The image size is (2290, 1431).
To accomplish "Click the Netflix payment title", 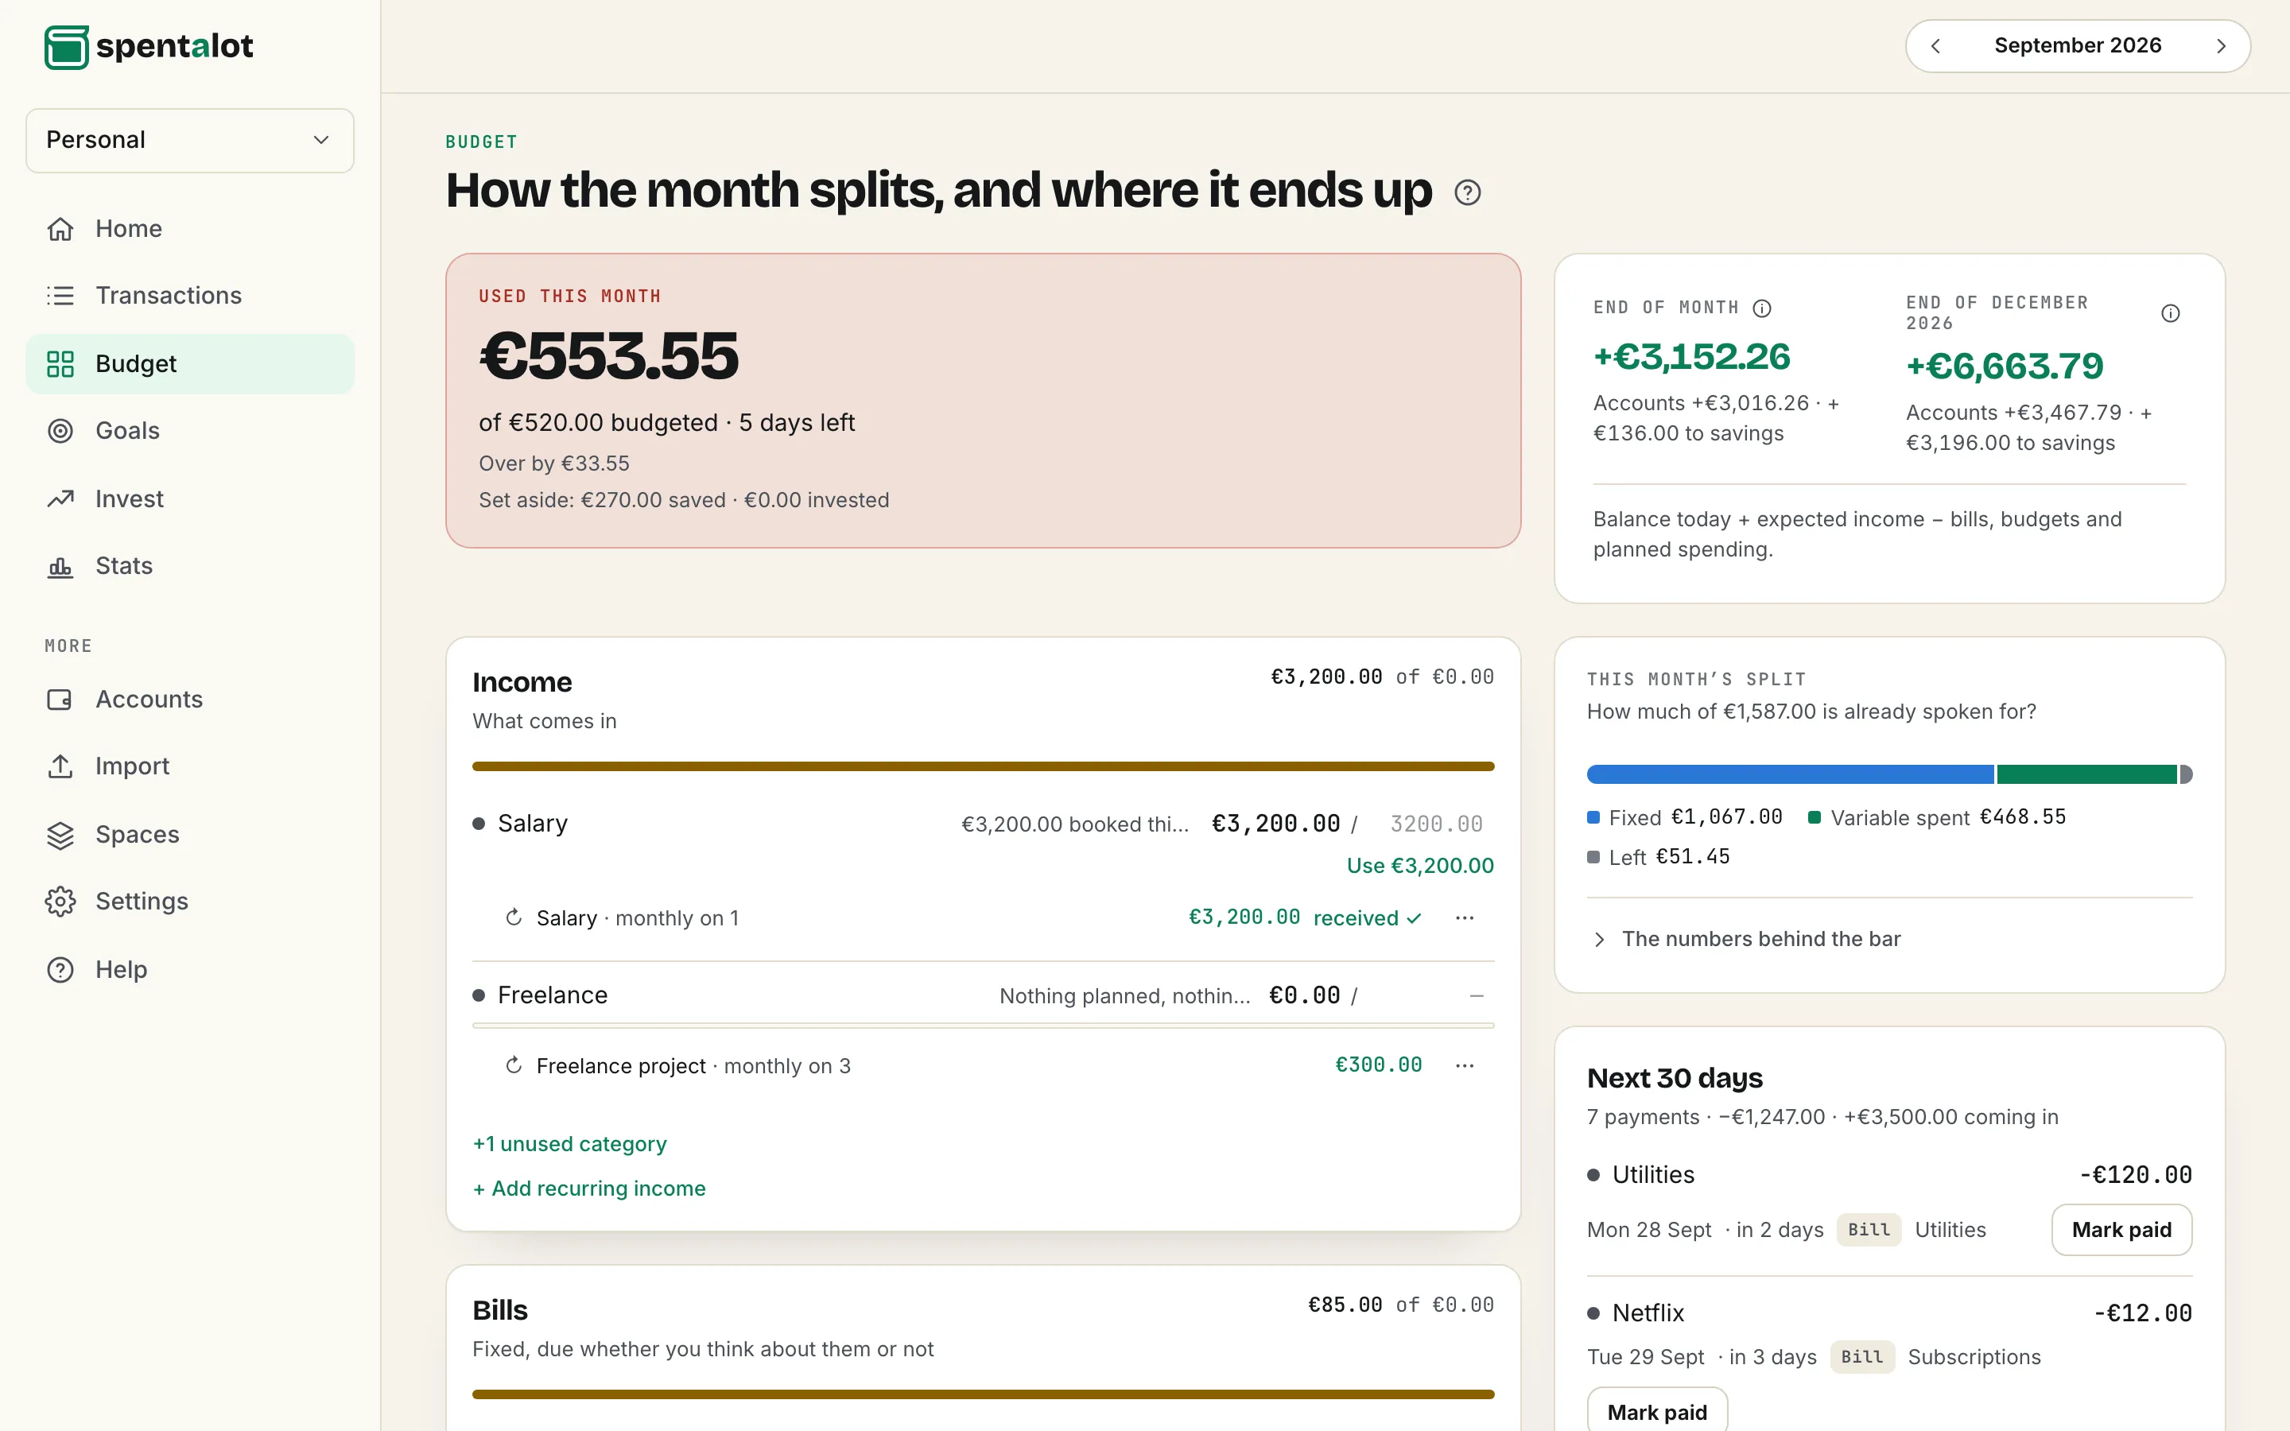I will pos(1648,1313).
